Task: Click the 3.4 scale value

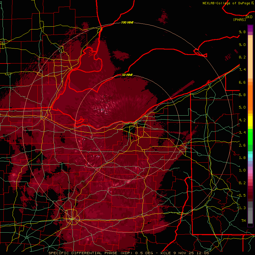Action: pyautogui.click(x=242, y=133)
